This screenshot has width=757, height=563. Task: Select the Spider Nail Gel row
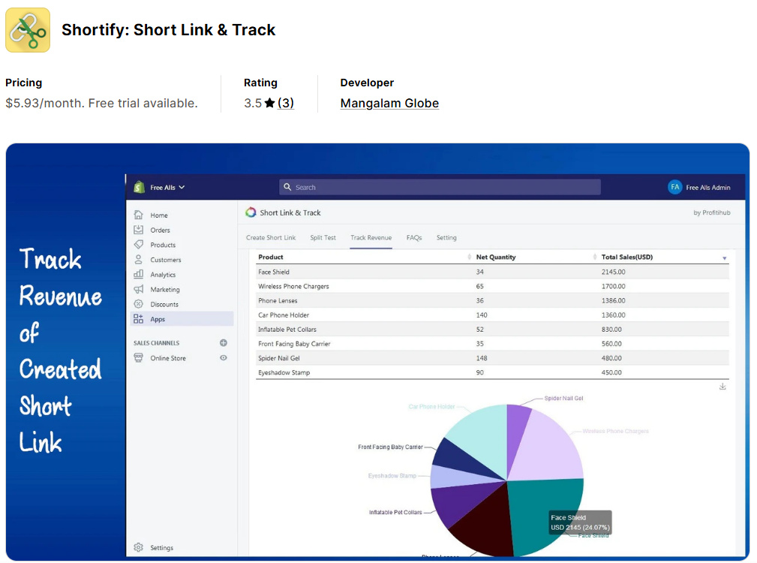(492, 358)
